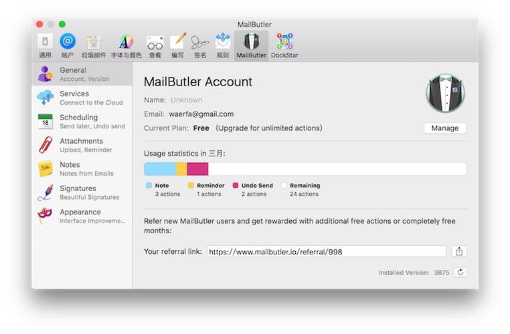Click the referral link text field
Image resolution: width=510 pixels, height=334 pixels.
click(x=327, y=252)
